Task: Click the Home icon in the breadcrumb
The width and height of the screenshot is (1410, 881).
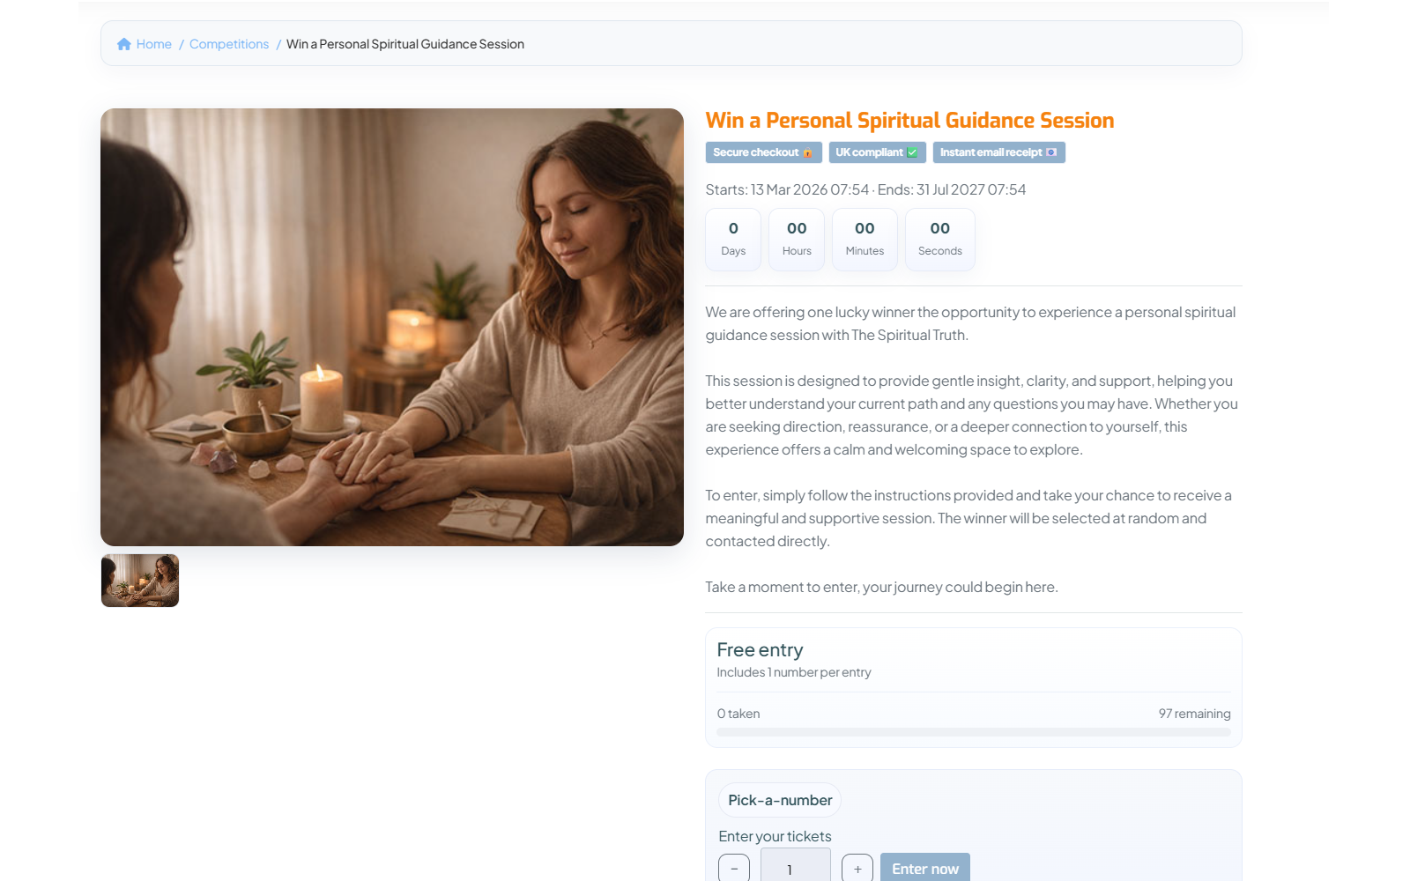Action: (x=124, y=44)
